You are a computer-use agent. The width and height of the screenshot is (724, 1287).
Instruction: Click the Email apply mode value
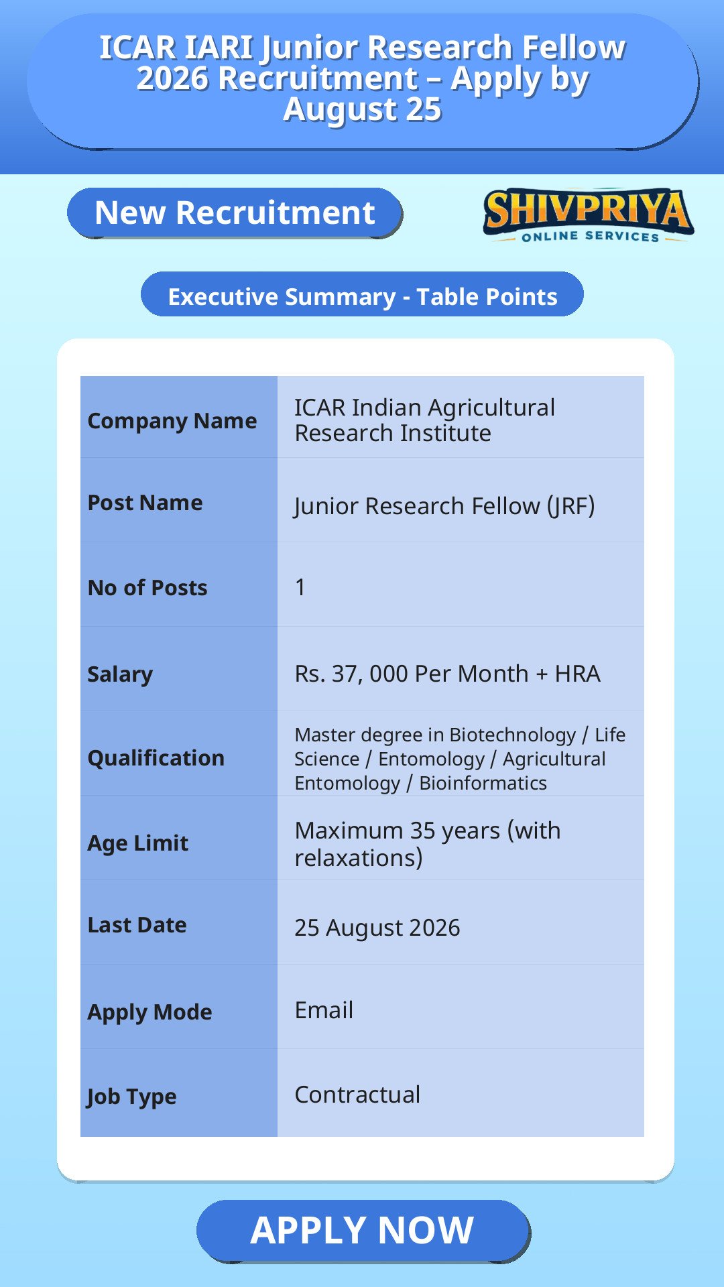pyautogui.click(x=324, y=1010)
